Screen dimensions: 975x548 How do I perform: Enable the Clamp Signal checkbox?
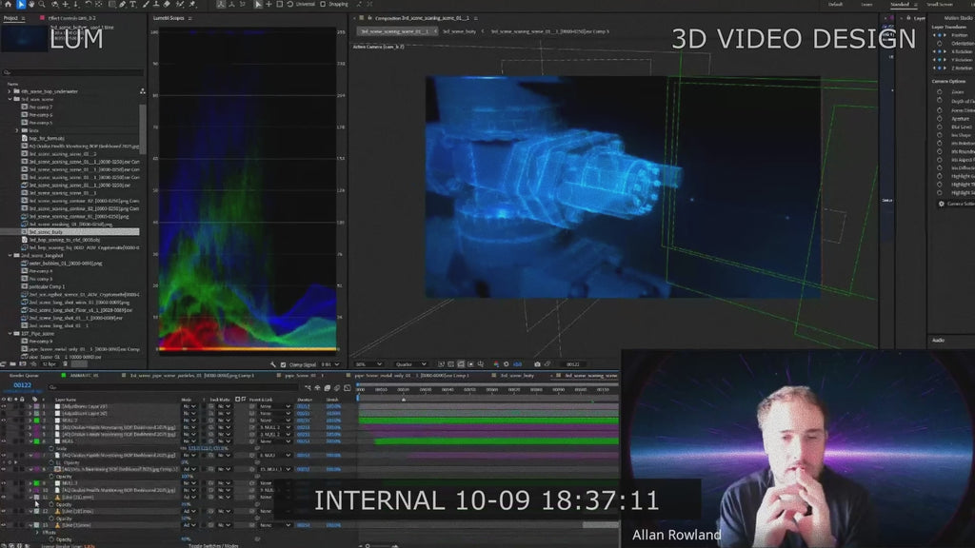(x=283, y=364)
